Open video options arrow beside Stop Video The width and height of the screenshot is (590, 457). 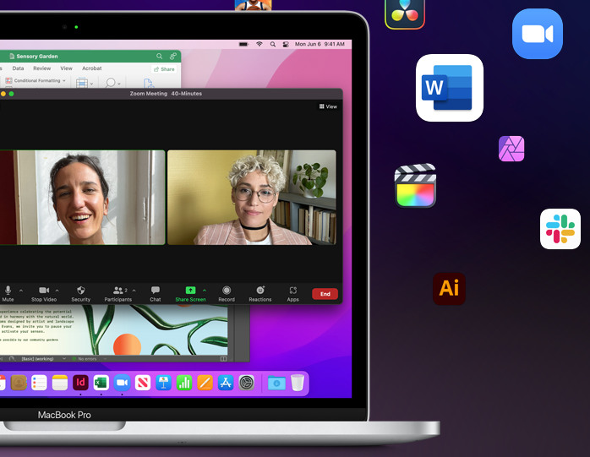57,291
